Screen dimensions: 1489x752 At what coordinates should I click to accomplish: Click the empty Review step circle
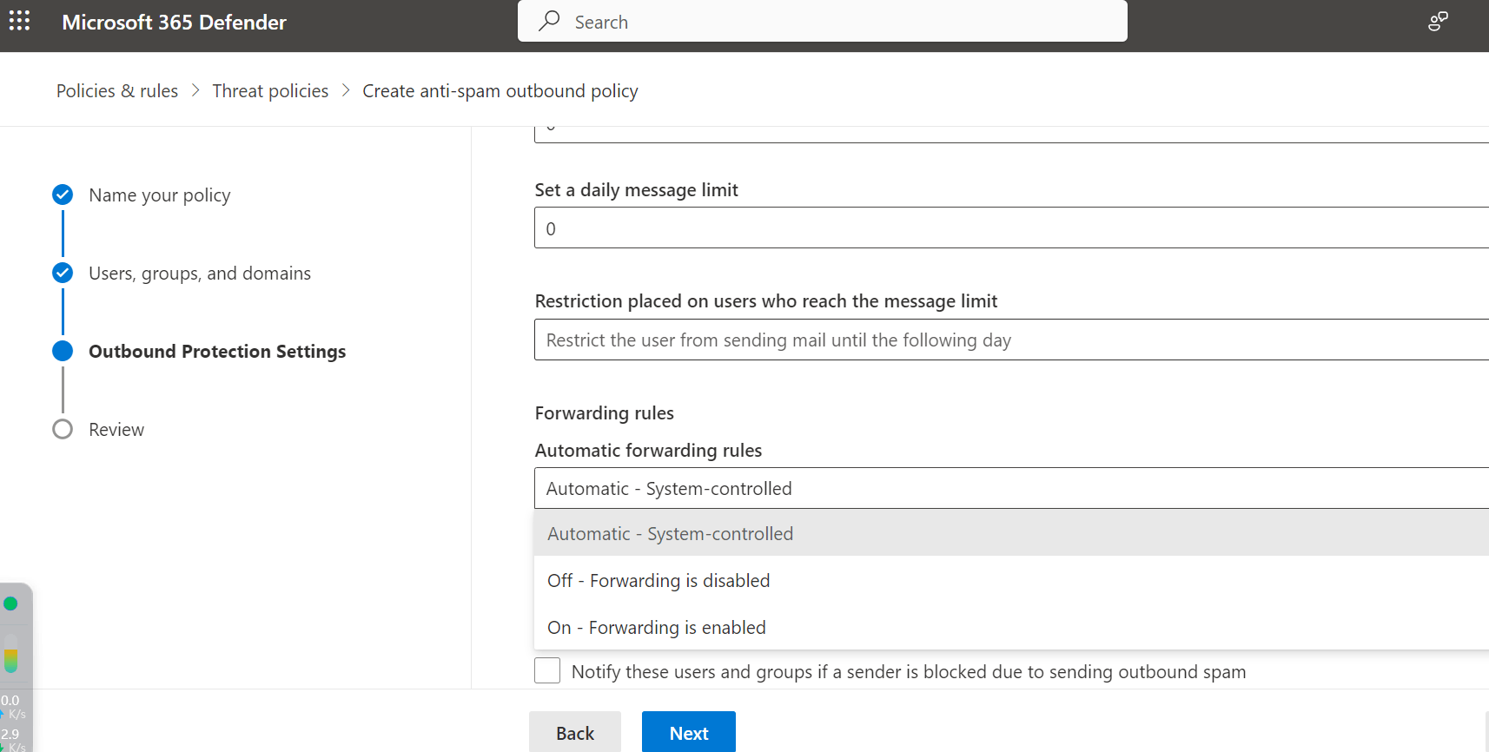63,429
